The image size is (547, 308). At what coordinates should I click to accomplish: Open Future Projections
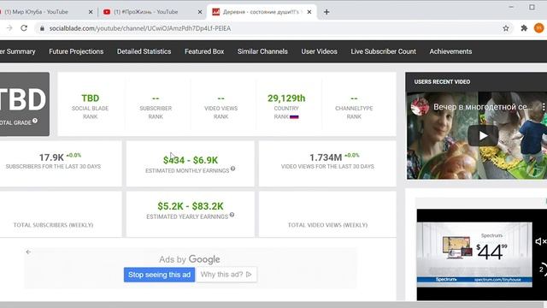[x=76, y=51]
